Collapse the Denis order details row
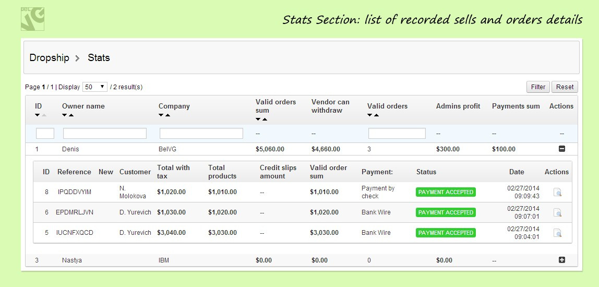 pos(561,149)
